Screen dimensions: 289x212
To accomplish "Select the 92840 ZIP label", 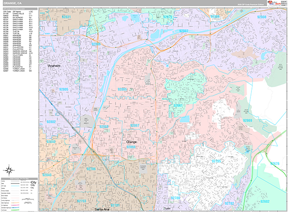I will [x=51, y=142].
